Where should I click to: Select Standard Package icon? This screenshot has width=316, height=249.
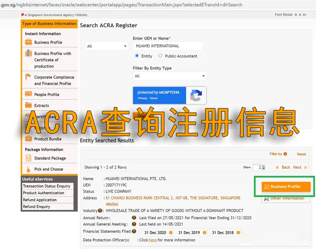pyautogui.click(x=29, y=158)
